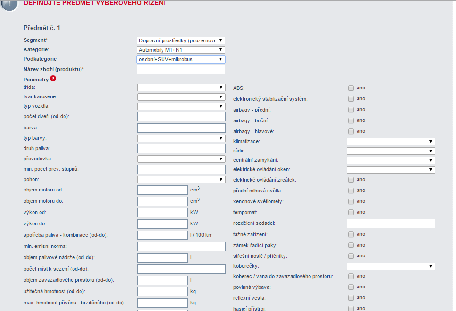Expand the typ vozidla dropdown

point(181,106)
